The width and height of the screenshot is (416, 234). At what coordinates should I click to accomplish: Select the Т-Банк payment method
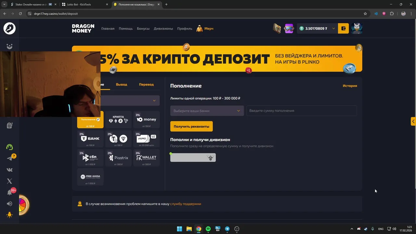[x=90, y=139]
